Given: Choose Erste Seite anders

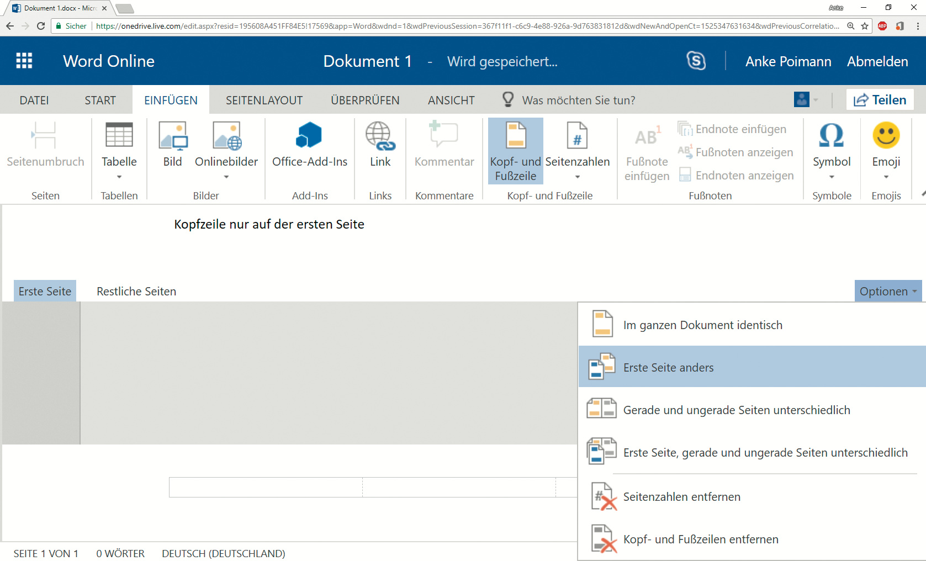Looking at the screenshot, I should (x=752, y=367).
